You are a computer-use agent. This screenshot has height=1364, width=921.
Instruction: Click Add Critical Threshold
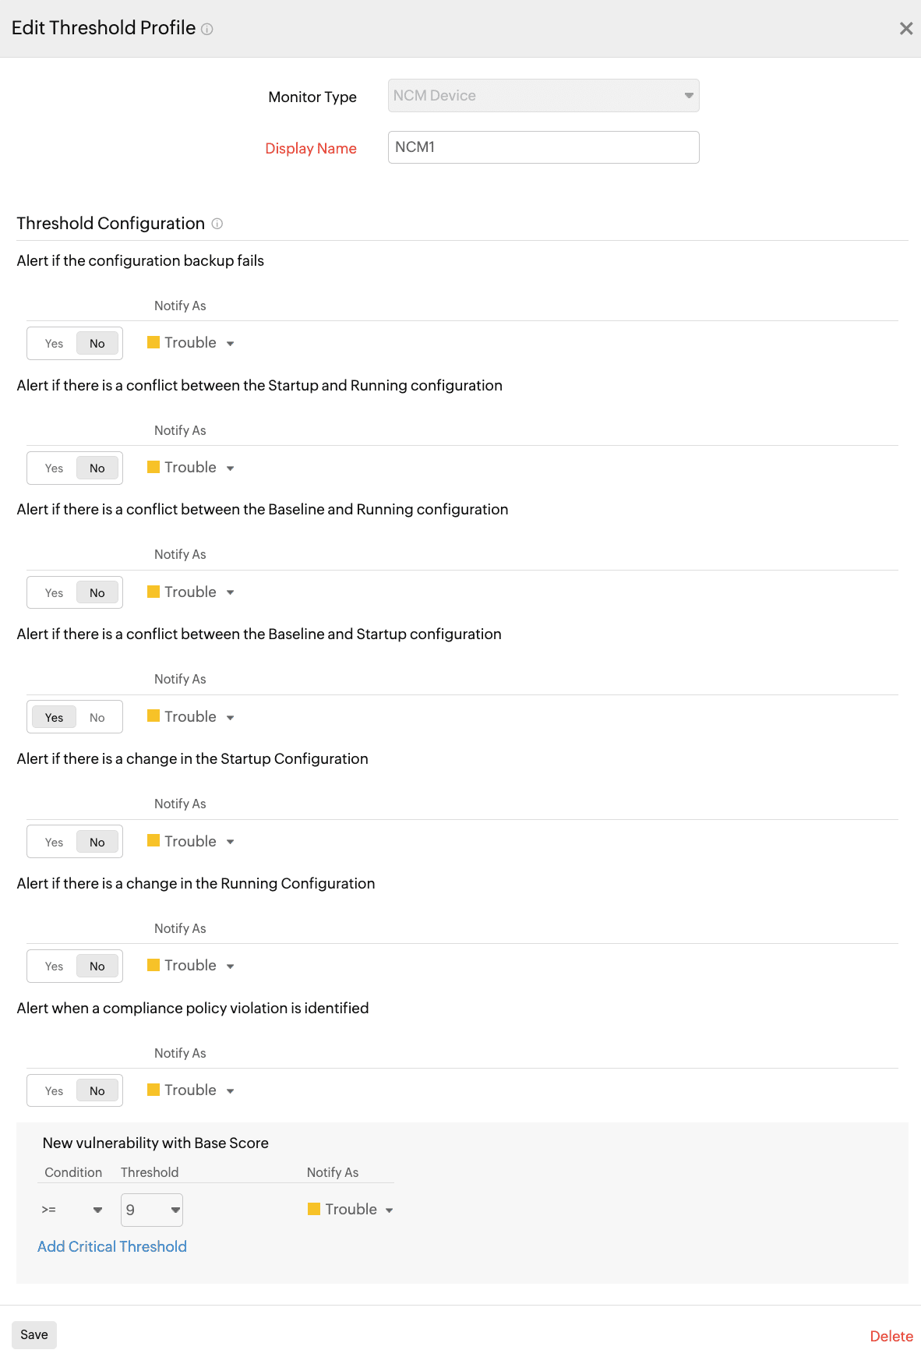click(111, 1246)
